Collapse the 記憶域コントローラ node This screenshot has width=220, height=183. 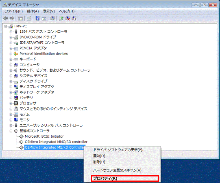pyautogui.click(x=11, y=131)
